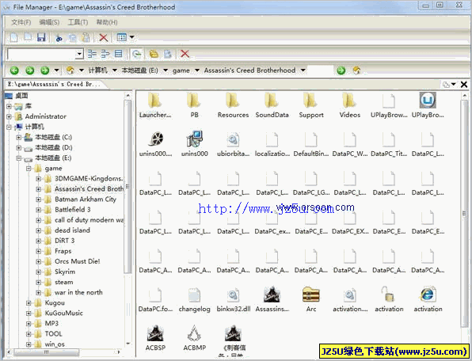This screenshot has height=361, width=472.
Task: Select the Videos folder
Action: point(350,104)
